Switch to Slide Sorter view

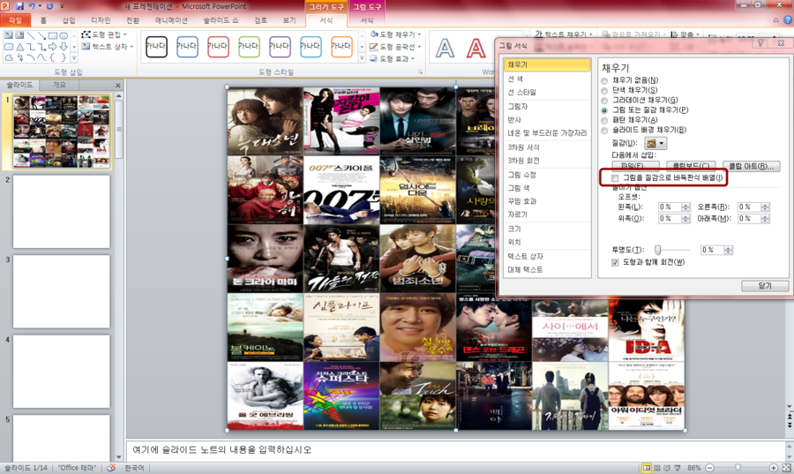[x=656, y=468]
